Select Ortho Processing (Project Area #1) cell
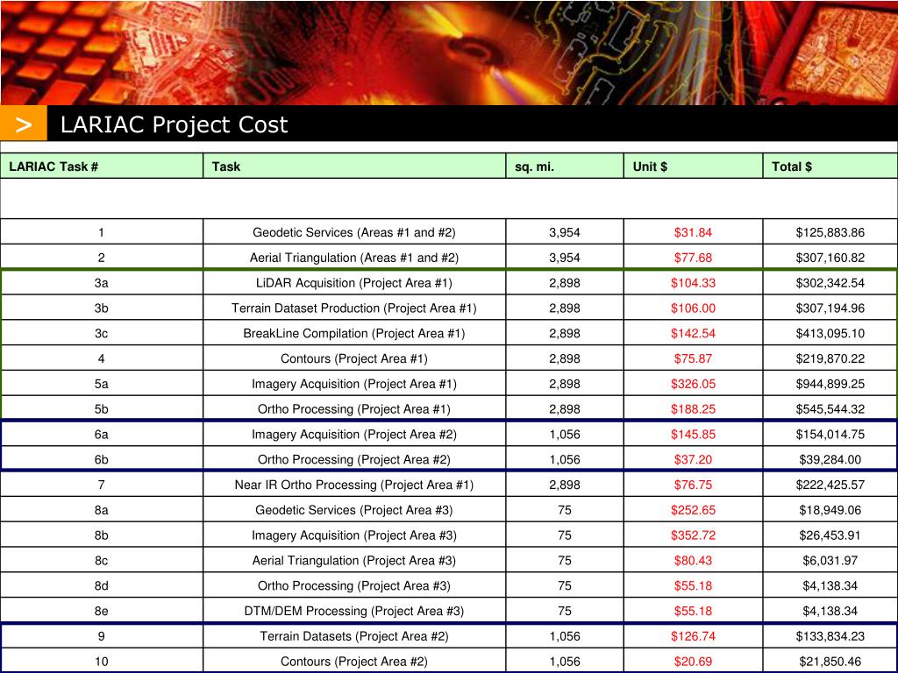Viewport: 898px width, 673px height. pos(354,408)
